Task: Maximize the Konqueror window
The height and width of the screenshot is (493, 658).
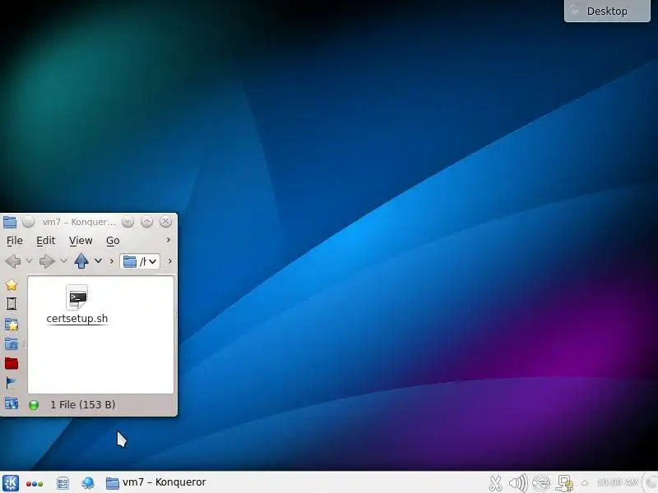Action: 147,222
